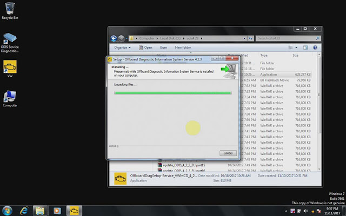The height and width of the screenshot is (216, 346).
Task: Toggle the preview pane icon
Action: pos(305,48)
